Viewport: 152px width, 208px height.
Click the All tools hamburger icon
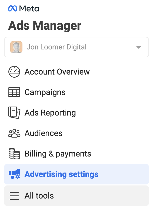tap(14, 196)
